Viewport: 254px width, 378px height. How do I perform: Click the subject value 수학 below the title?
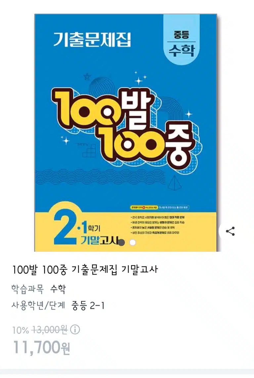pos(58,289)
